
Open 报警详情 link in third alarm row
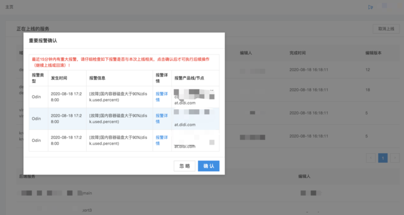coord(162,141)
